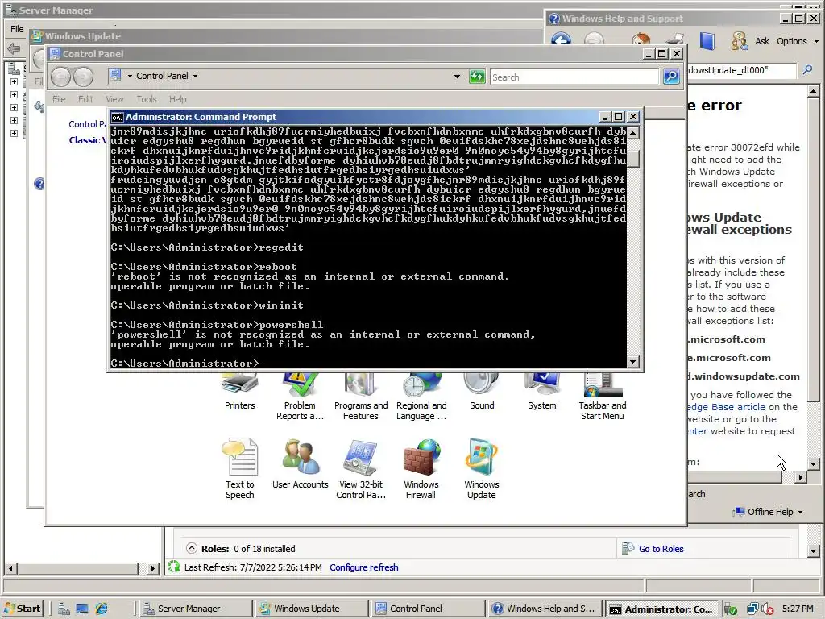Click the green refresh button in Control Panel
This screenshot has height=619, width=825.
point(477,77)
